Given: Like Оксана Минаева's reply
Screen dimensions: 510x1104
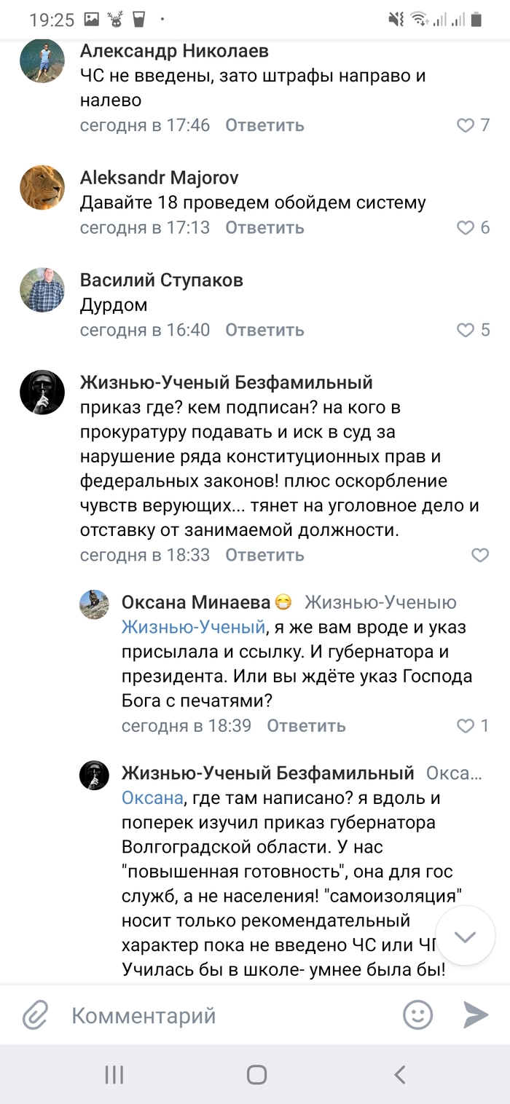Looking at the screenshot, I should [466, 725].
